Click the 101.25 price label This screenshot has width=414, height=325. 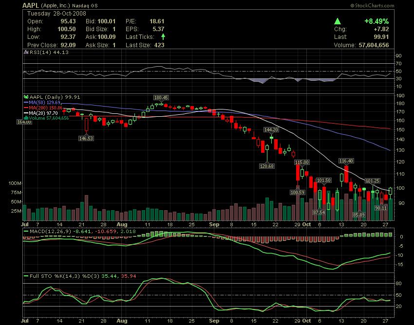(372, 181)
